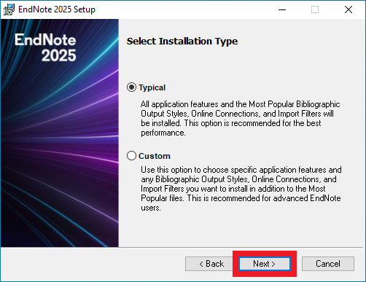Click the Custom option description paragraph

click(x=241, y=189)
